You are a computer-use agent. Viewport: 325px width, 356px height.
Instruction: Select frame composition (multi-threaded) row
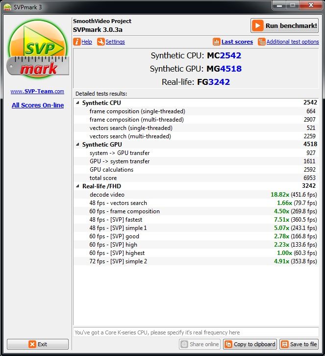pos(196,120)
